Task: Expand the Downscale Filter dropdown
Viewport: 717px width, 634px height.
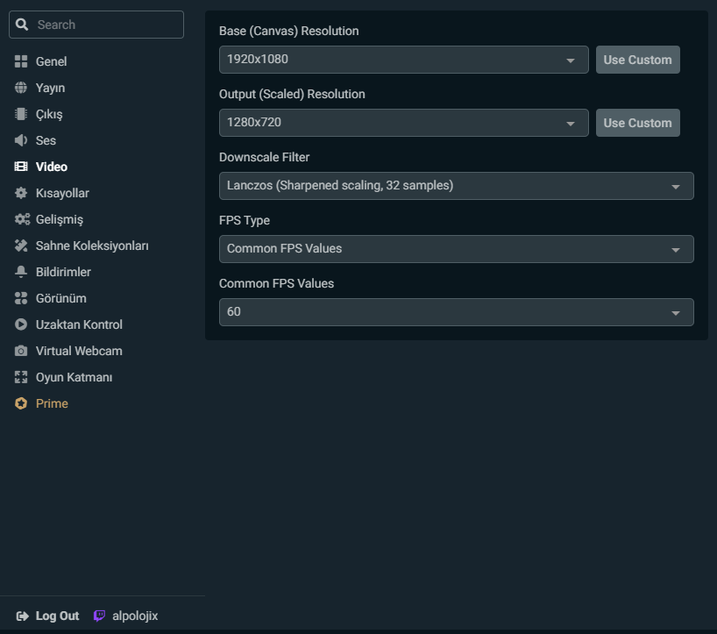Action: pos(456,186)
